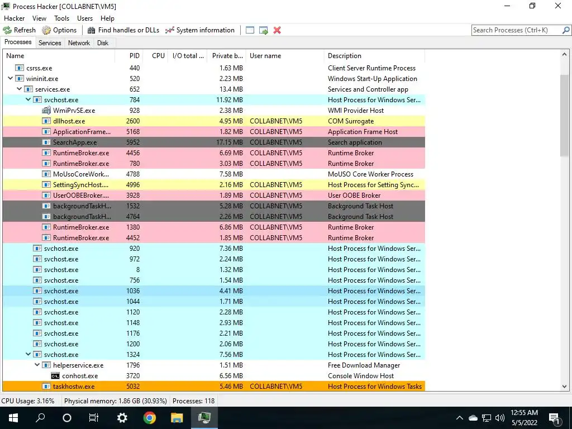Collapse svchost.exe PID 1324 node

(x=28, y=354)
